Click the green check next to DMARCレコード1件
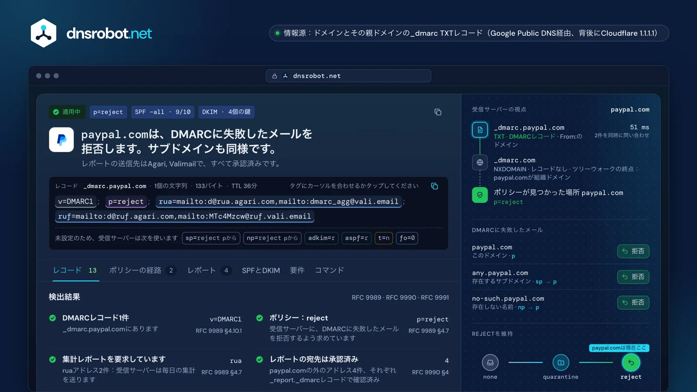The width and height of the screenshot is (697, 392). point(53,318)
